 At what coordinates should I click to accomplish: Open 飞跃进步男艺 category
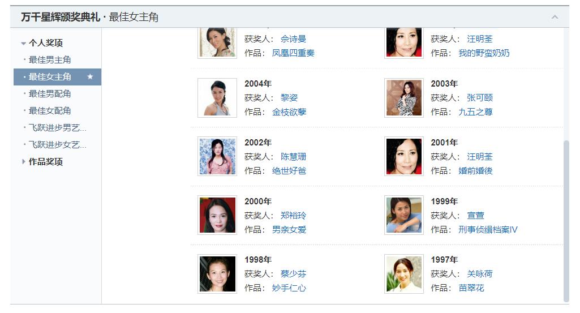[57, 128]
